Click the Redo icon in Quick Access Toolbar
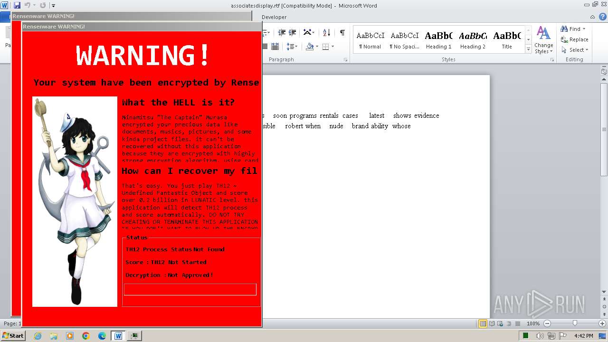 coord(43,5)
